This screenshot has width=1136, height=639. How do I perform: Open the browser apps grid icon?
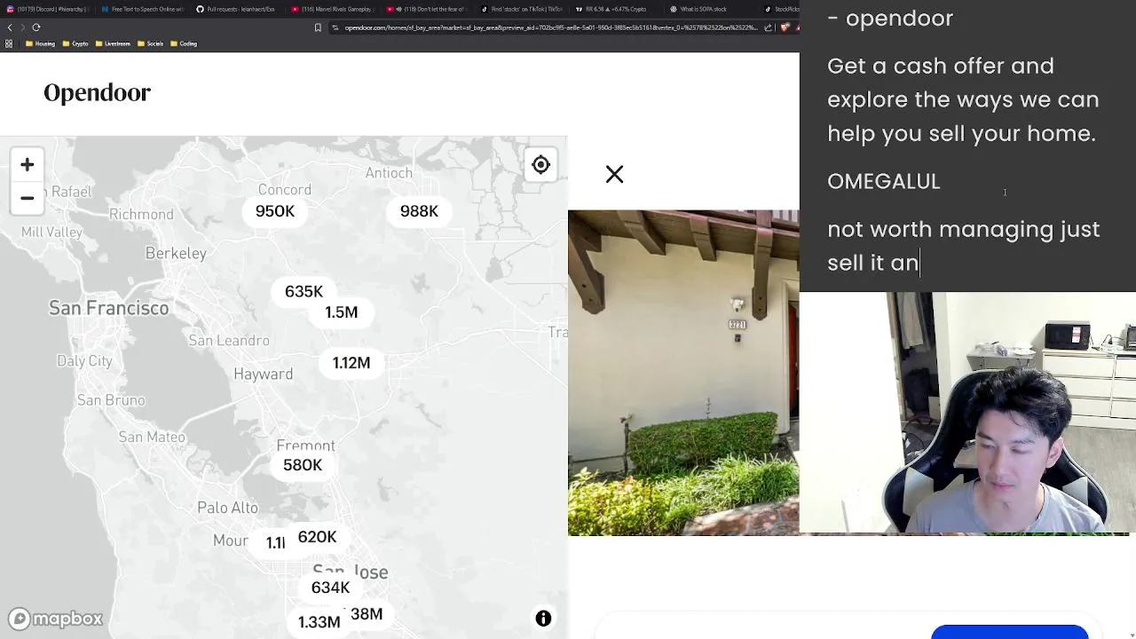tap(9, 43)
